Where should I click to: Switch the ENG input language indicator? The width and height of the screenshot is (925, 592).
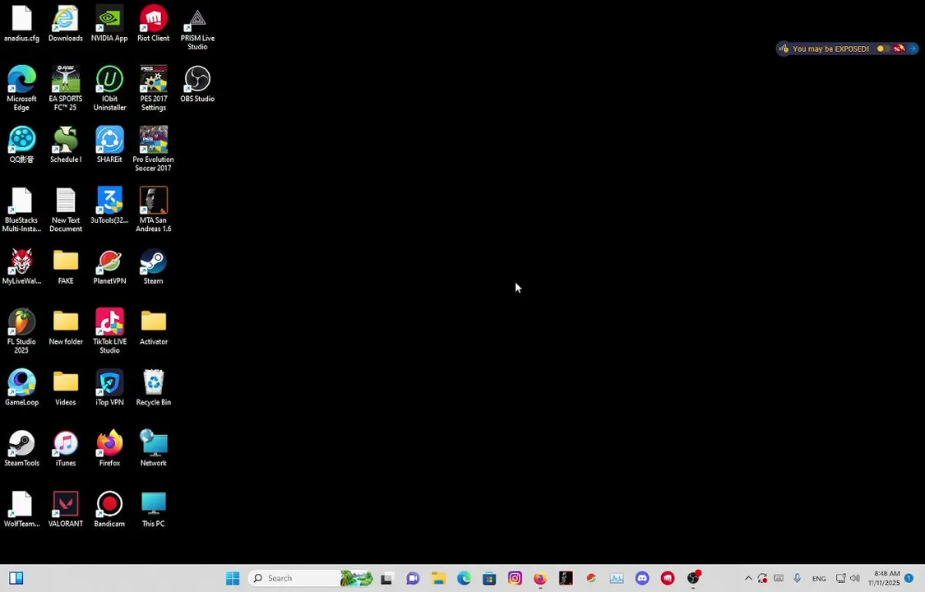click(819, 579)
